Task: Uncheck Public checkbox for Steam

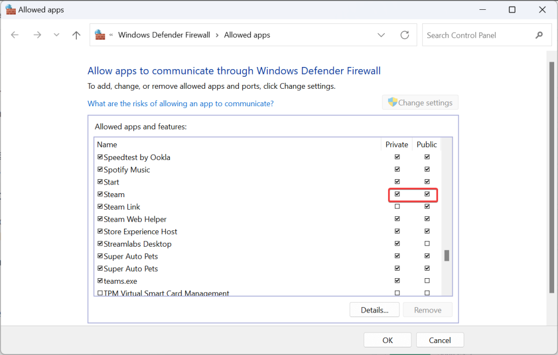Action: (x=427, y=194)
